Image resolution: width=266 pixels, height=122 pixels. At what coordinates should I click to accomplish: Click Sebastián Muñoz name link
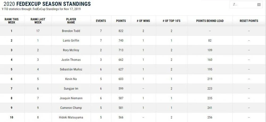pos(71,69)
